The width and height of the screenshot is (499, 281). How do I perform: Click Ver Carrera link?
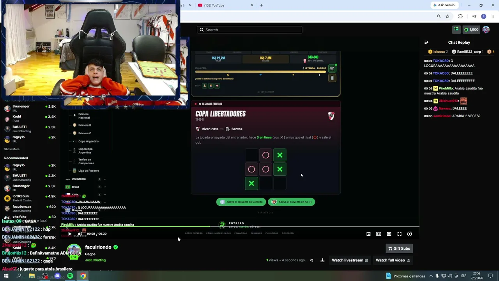pos(266,92)
